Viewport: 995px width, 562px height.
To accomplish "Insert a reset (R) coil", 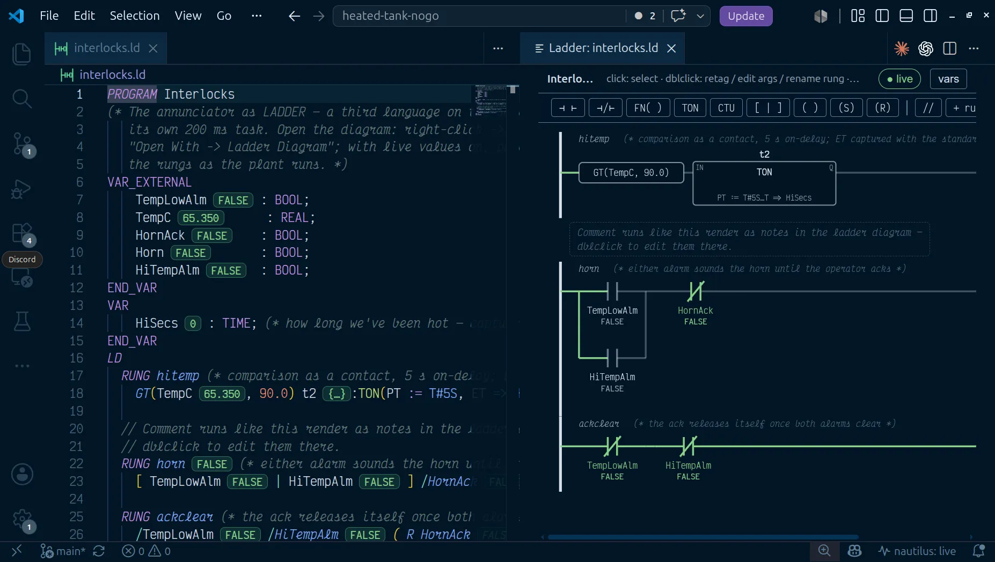I will pos(883,108).
